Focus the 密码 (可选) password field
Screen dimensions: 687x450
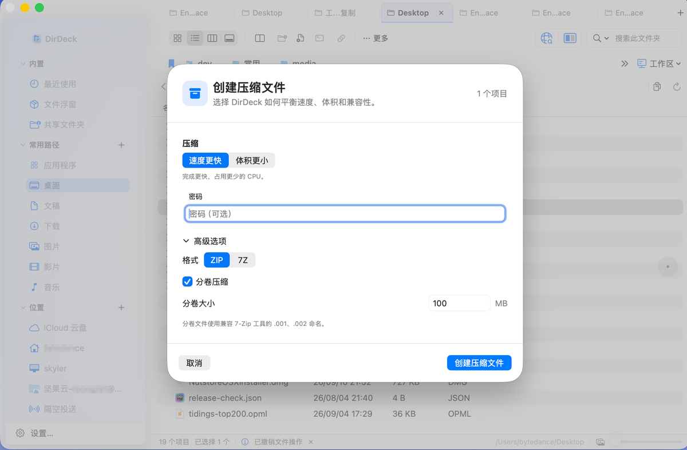(345, 214)
